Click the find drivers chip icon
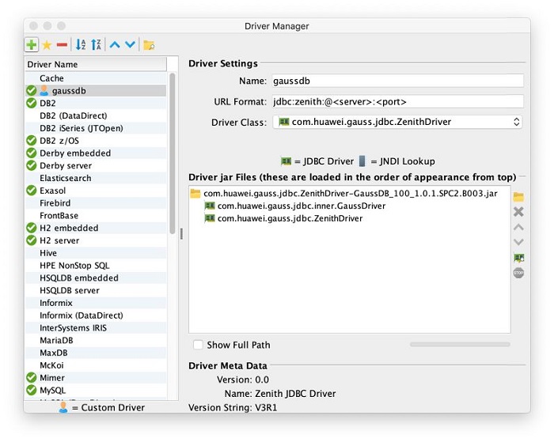The width and height of the screenshot is (554, 442). [518, 258]
